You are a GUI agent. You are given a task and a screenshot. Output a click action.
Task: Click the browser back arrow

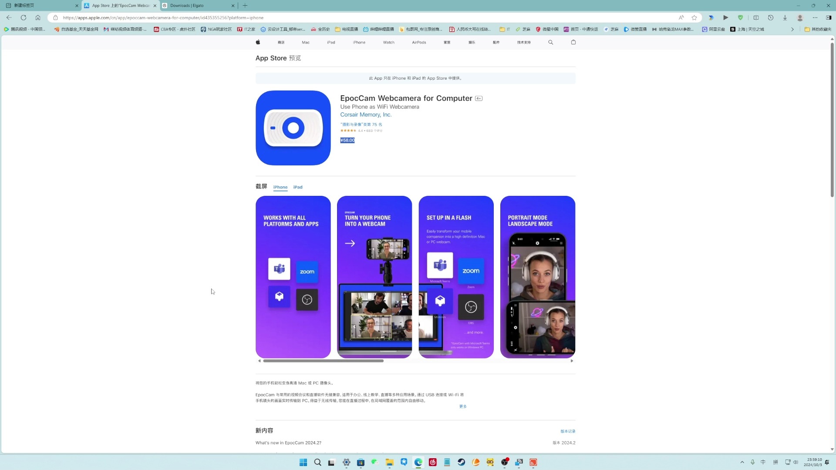click(x=9, y=17)
